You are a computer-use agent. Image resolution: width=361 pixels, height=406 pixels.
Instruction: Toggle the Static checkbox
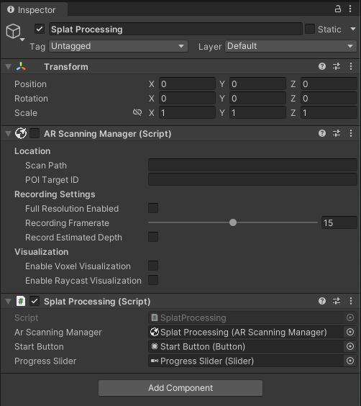pyautogui.click(x=310, y=29)
